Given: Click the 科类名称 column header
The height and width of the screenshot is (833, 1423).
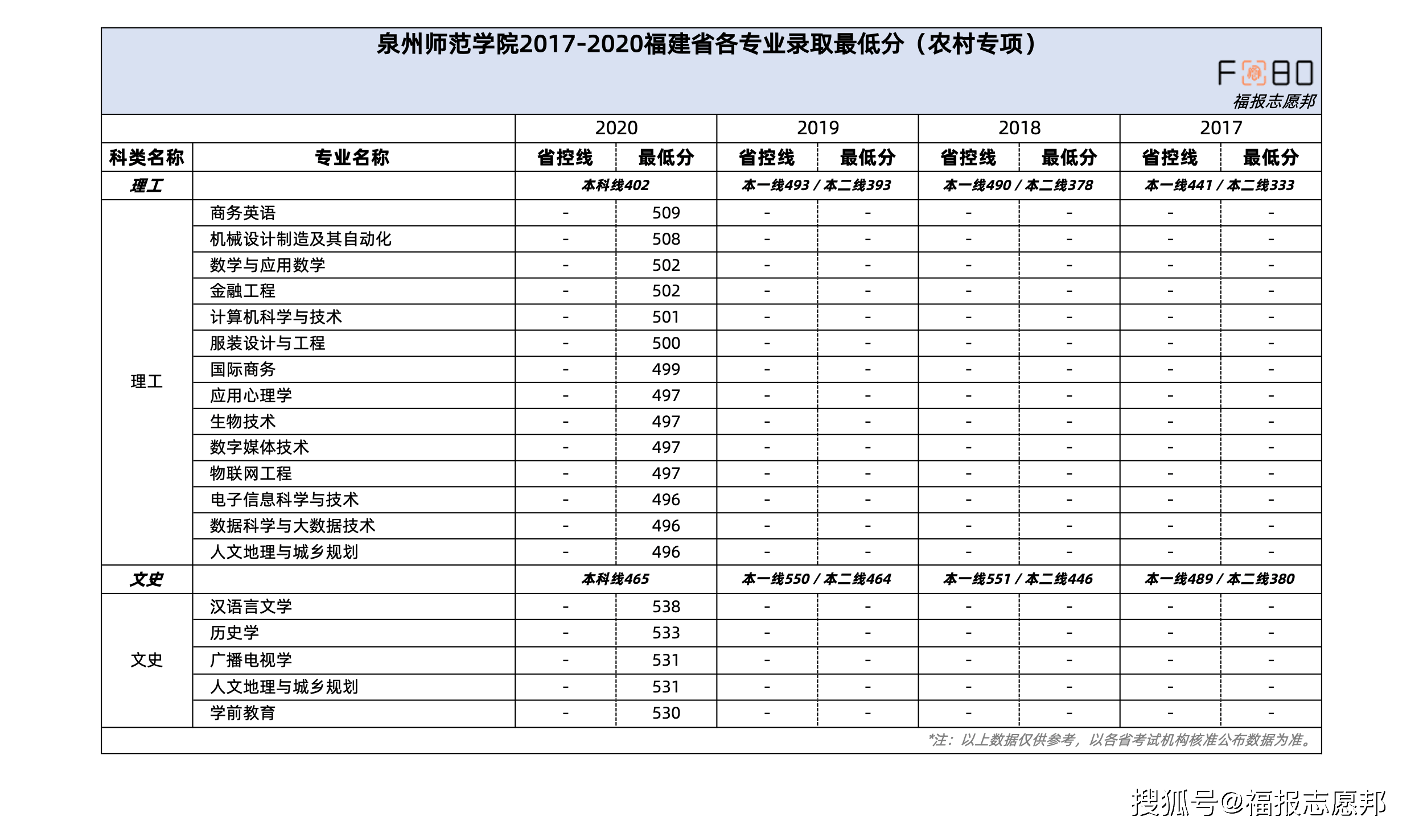Looking at the screenshot, I should (147, 158).
